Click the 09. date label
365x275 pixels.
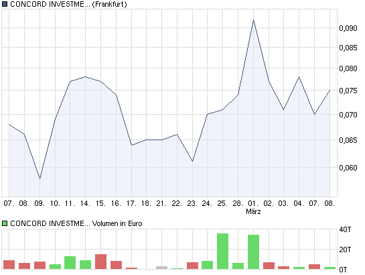point(40,203)
